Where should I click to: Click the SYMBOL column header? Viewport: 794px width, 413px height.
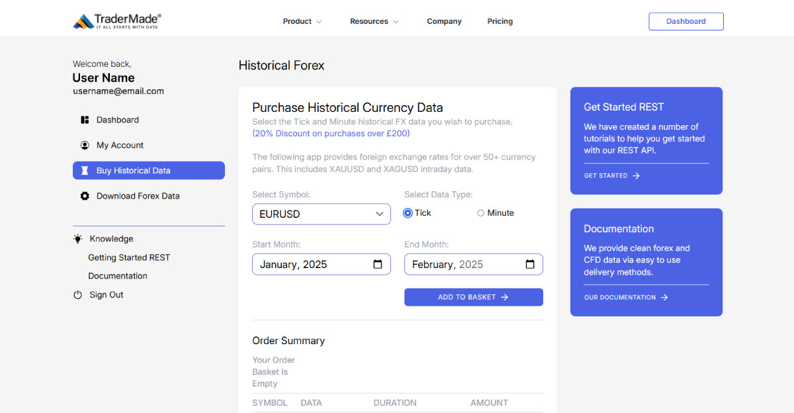270,403
